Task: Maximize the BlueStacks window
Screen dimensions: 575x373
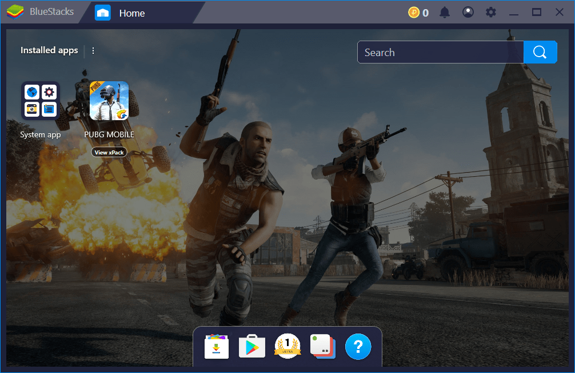Action: point(537,13)
